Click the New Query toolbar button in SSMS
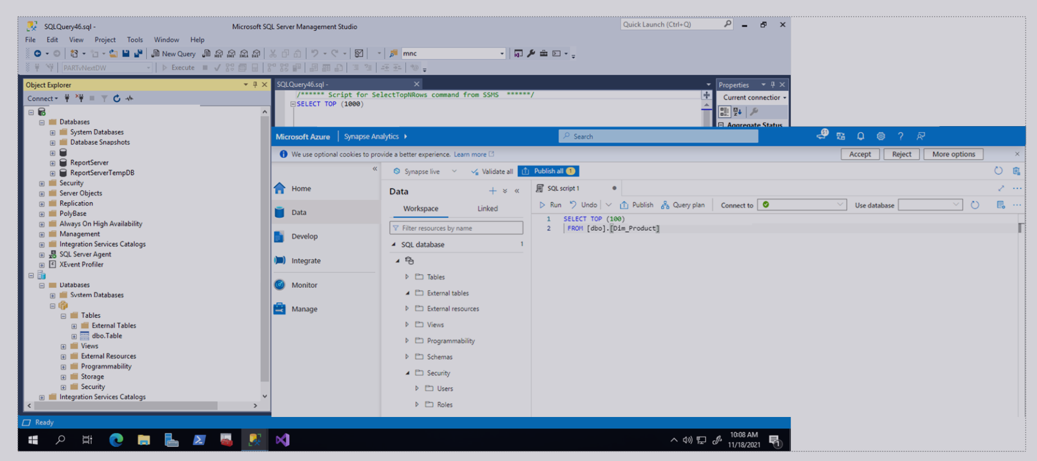The width and height of the screenshot is (1037, 461). [x=173, y=54]
